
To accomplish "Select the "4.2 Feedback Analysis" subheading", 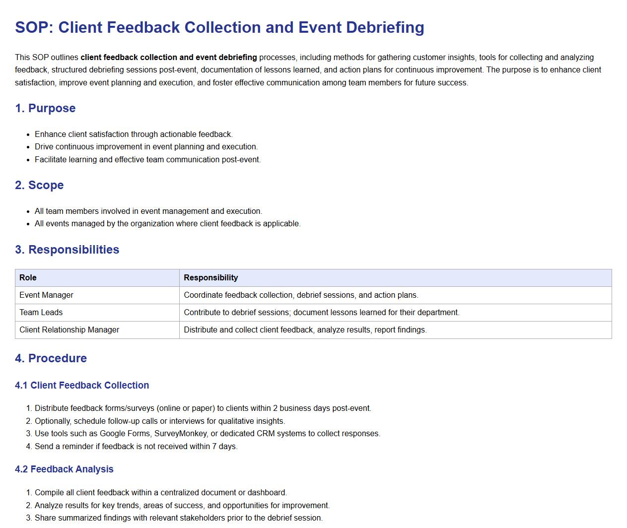I will pos(64,469).
